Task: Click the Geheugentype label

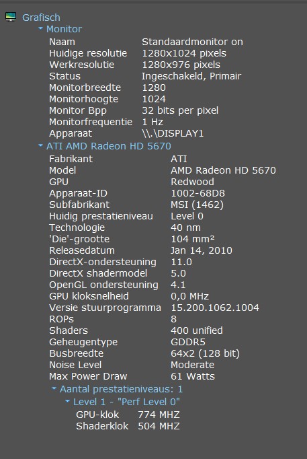Action: 83,342
